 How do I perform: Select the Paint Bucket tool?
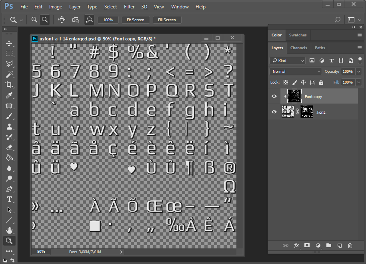pos(9,158)
